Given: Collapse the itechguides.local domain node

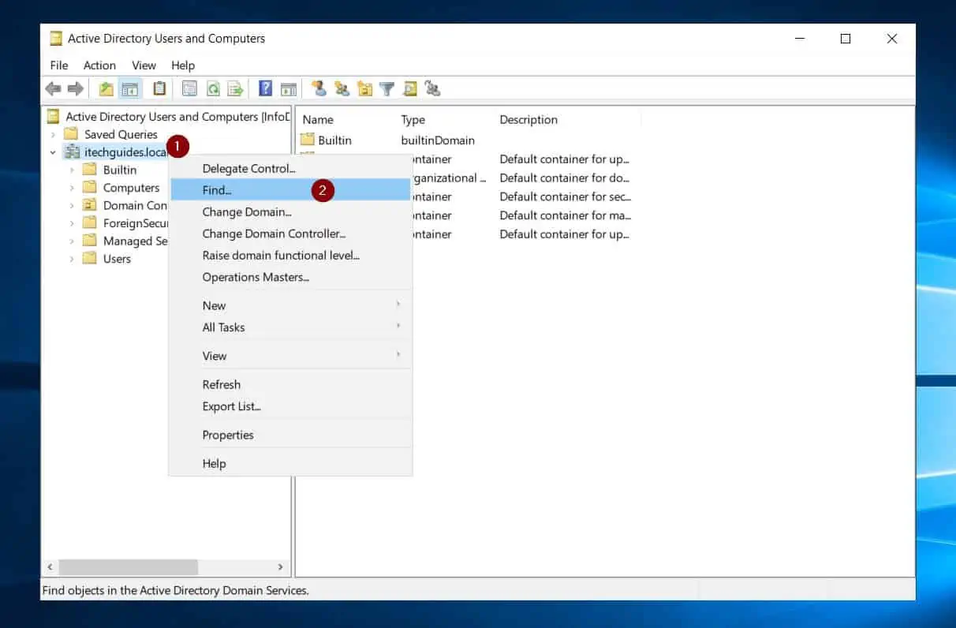Looking at the screenshot, I should 53,152.
